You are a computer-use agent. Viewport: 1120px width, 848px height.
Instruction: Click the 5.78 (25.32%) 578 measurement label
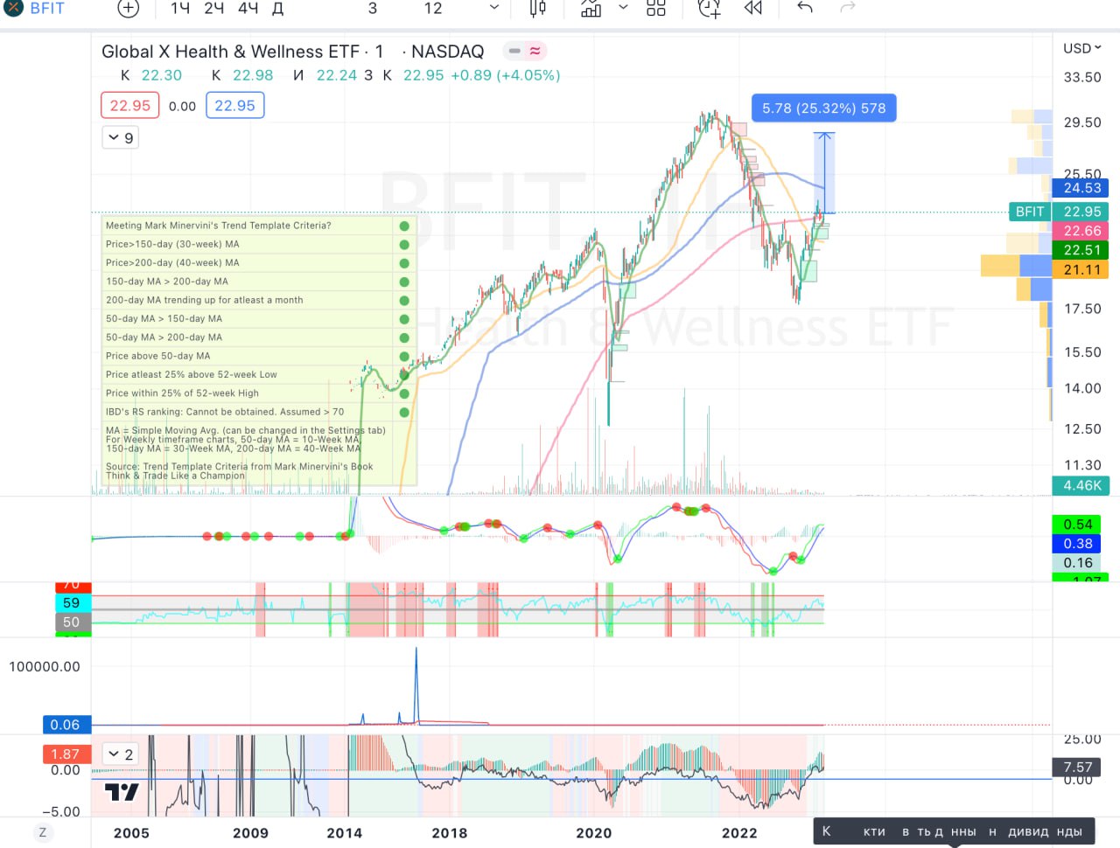point(823,108)
